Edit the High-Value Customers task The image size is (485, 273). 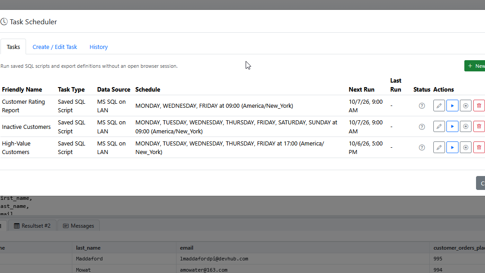point(439,147)
